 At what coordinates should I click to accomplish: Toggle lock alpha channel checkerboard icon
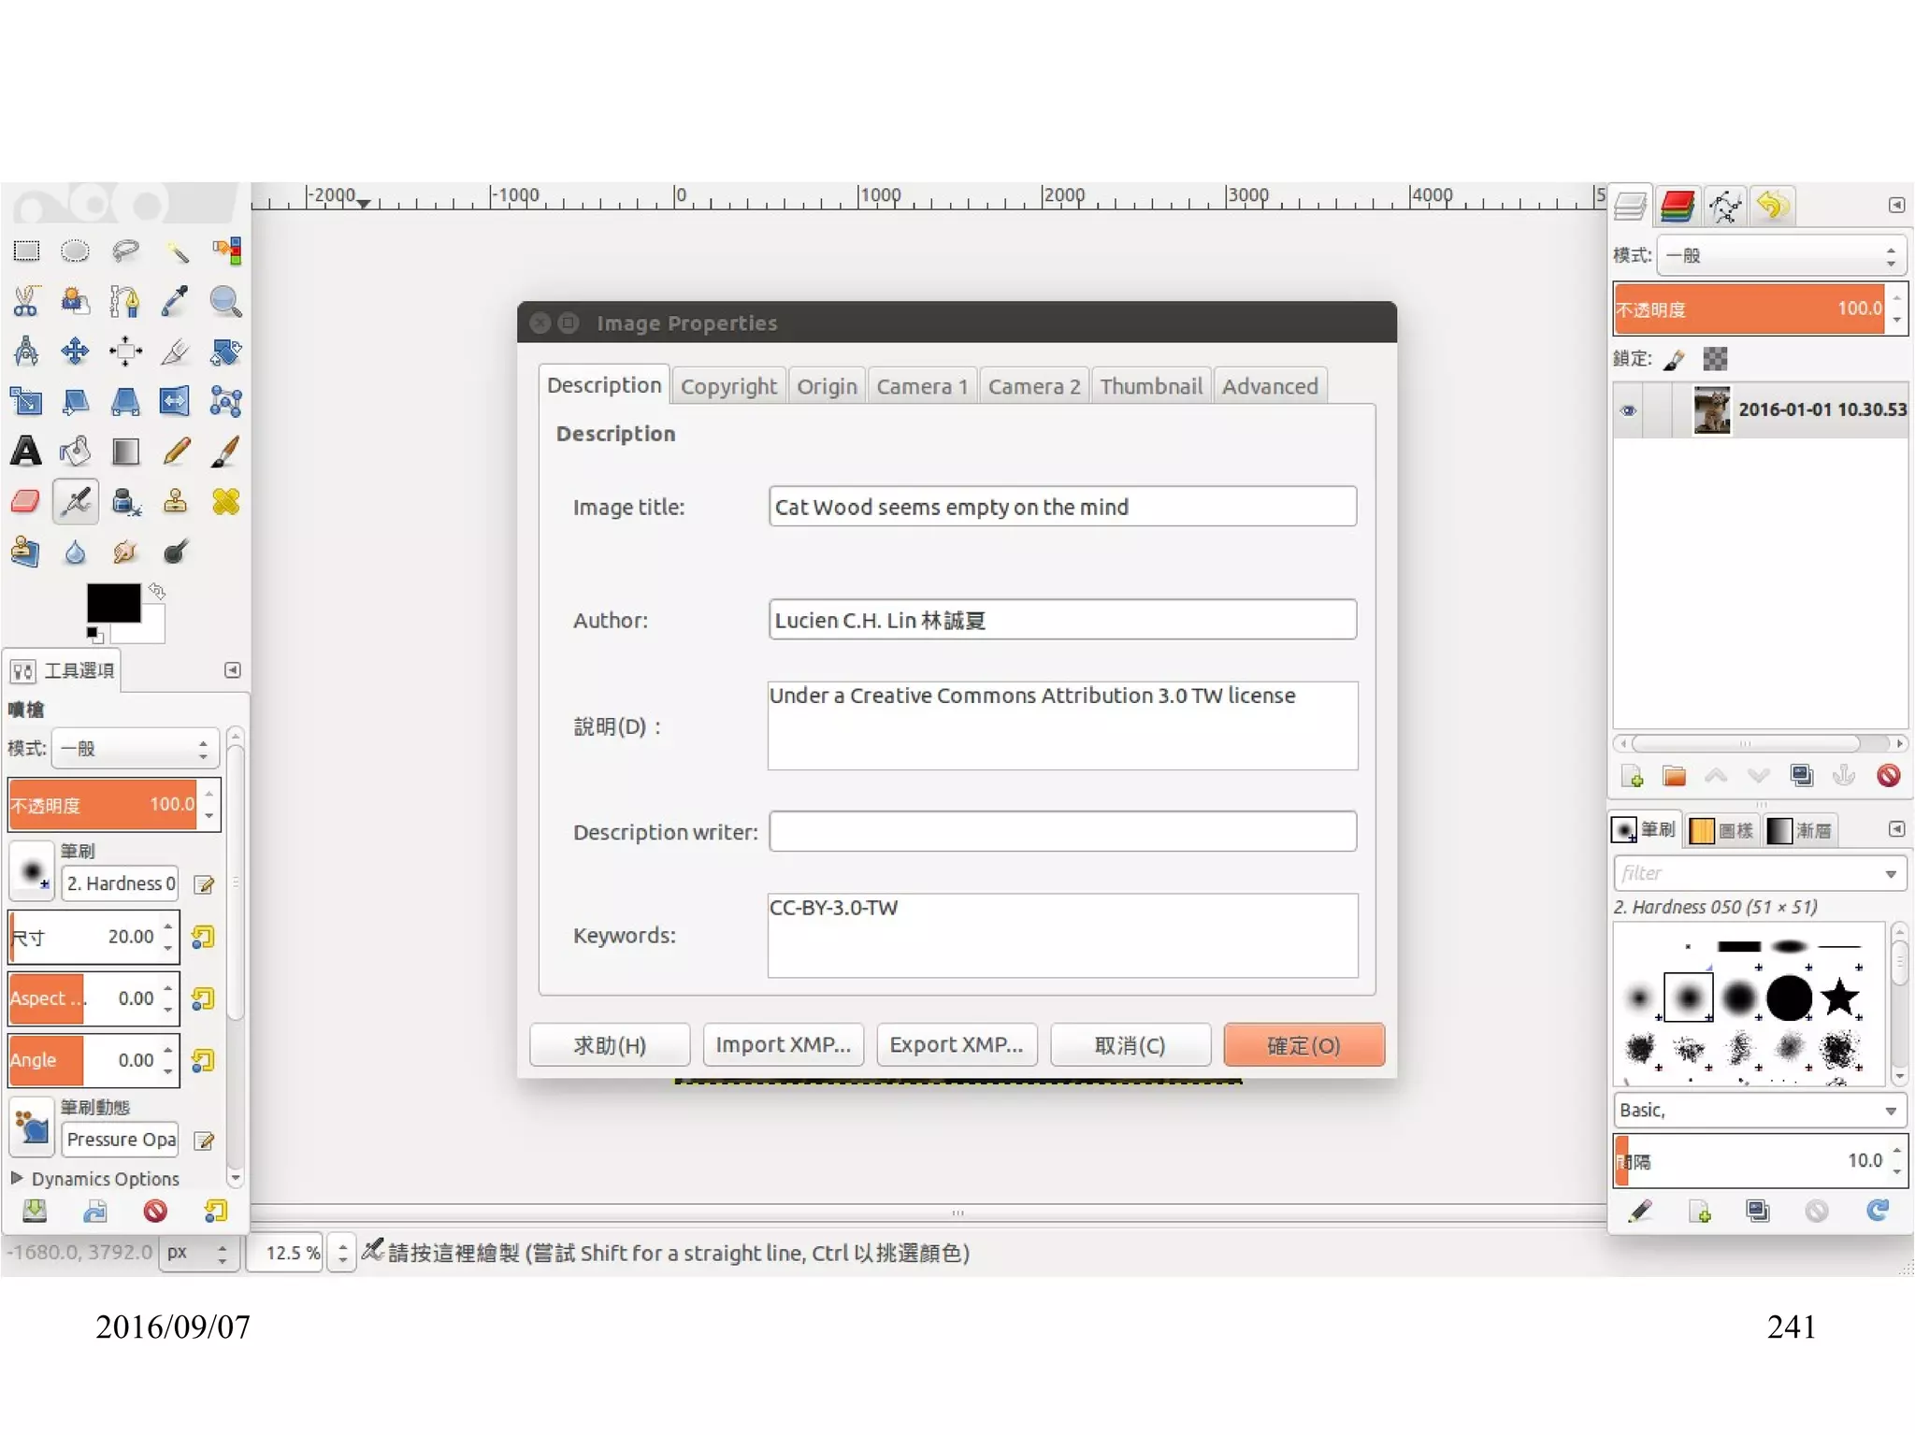click(x=1715, y=359)
